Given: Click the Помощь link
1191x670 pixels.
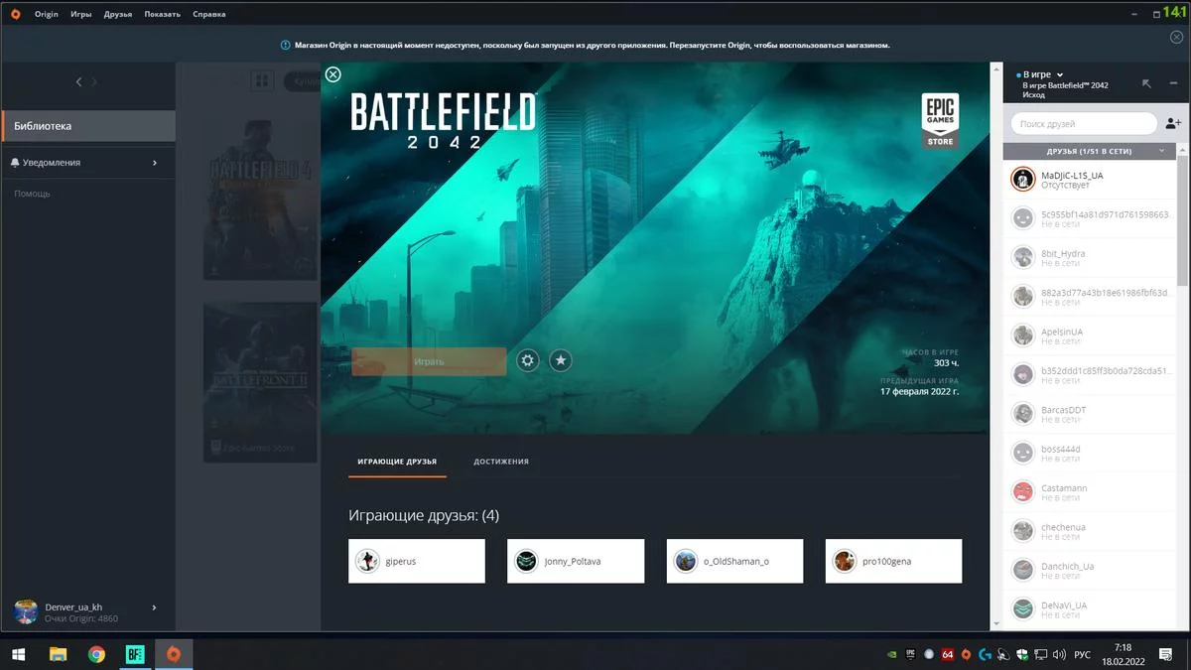Looking at the screenshot, I should click(32, 194).
